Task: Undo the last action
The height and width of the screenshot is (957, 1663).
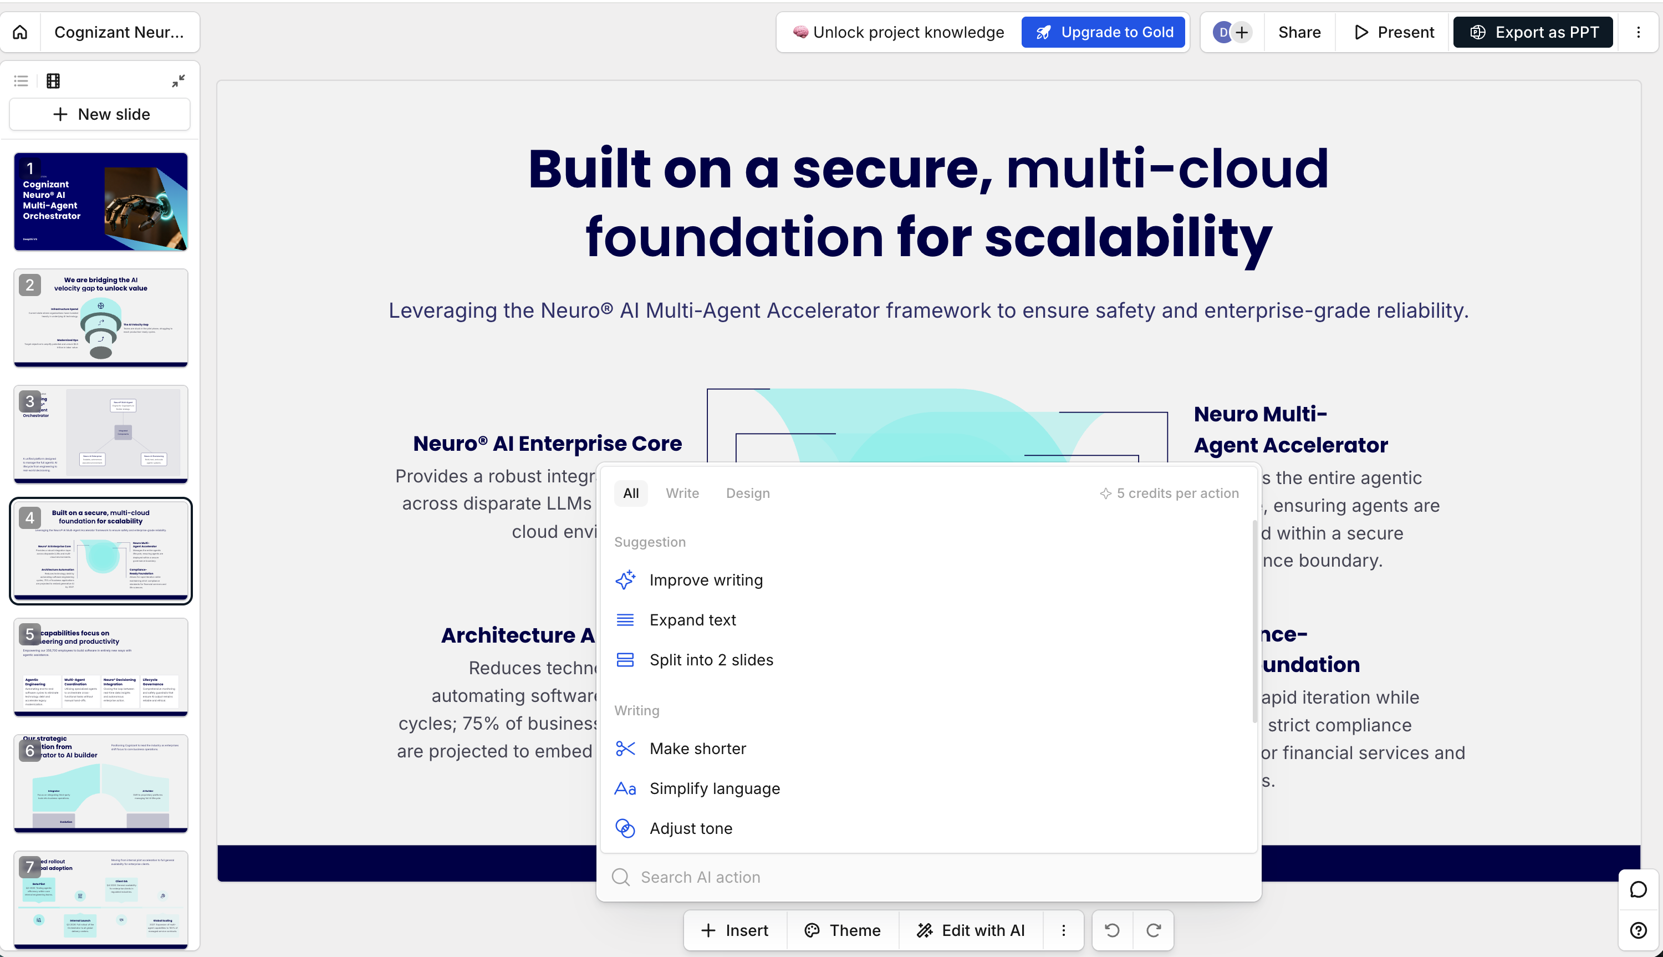Action: (1112, 930)
